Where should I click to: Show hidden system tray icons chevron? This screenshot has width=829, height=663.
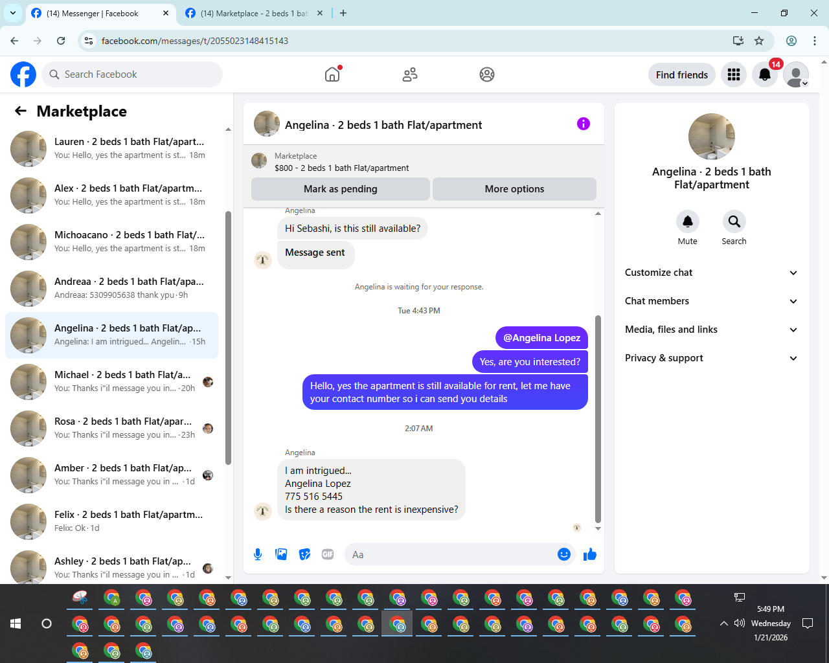tap(723, 624)
